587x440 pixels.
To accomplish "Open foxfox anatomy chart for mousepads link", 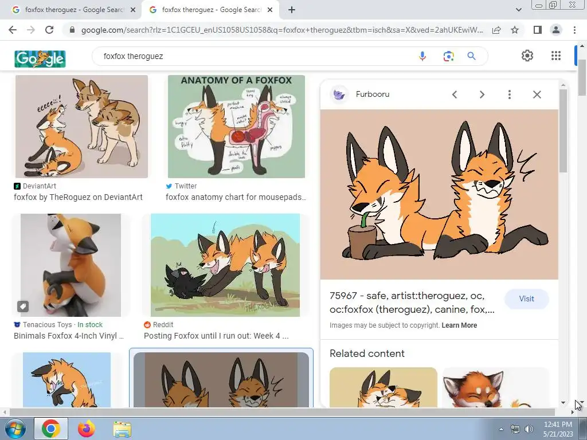I will coord(236,197).
